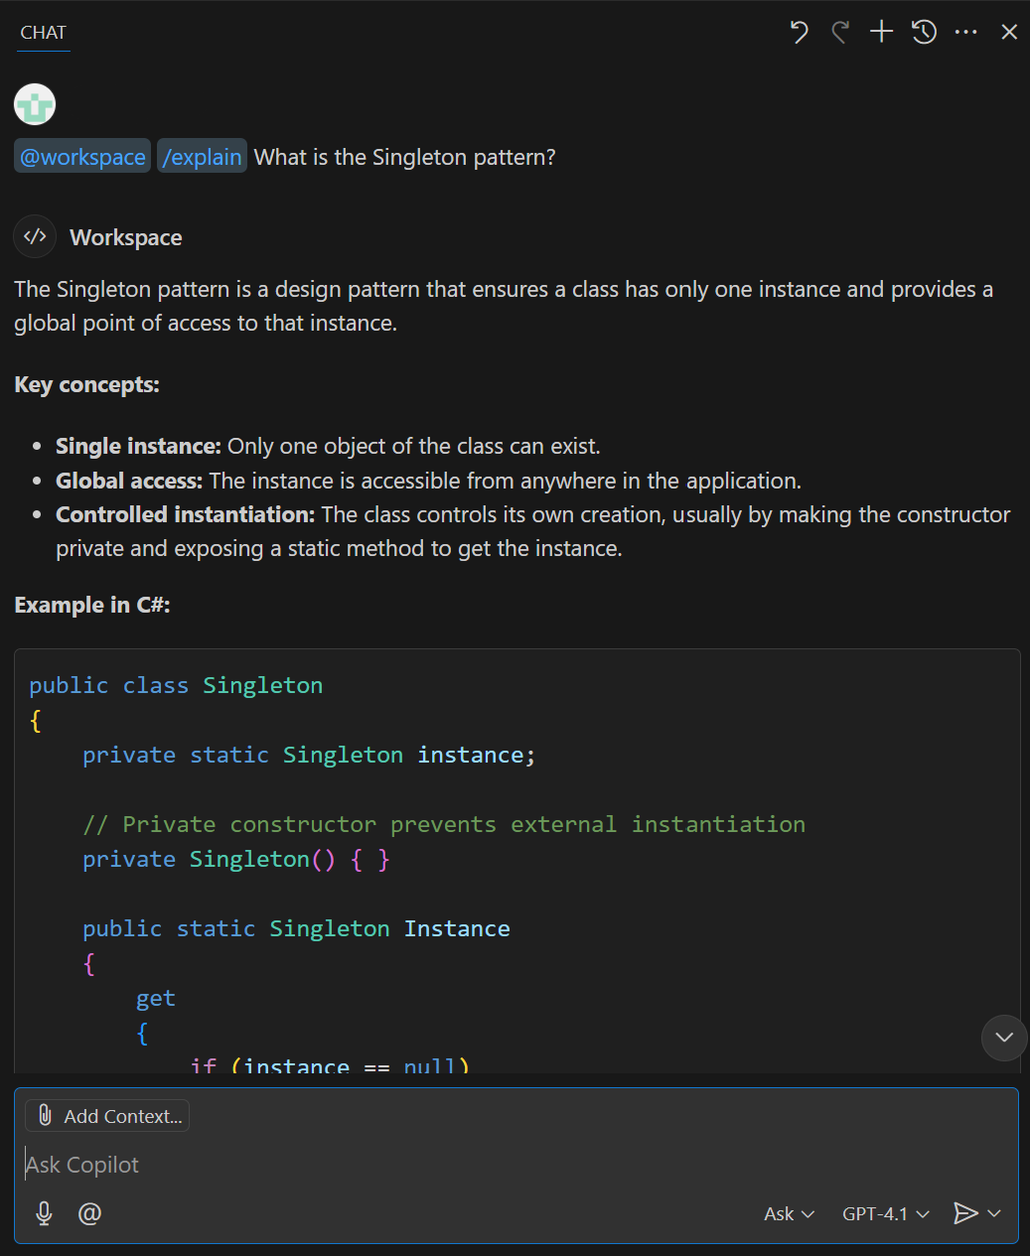
Task: Click the microphone to dictate a prompt
Action: click(x=43, y=1212)
